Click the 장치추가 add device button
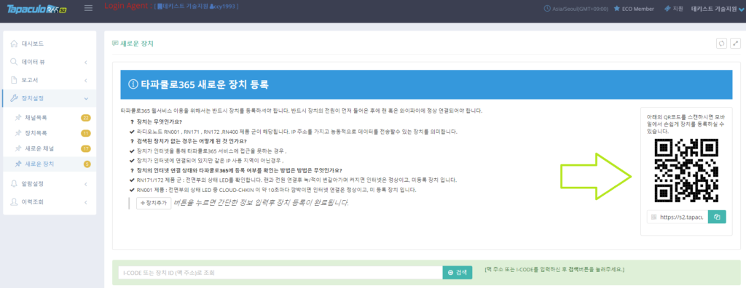The width and height of the screenshot is (746, 288). click(154, 203)
